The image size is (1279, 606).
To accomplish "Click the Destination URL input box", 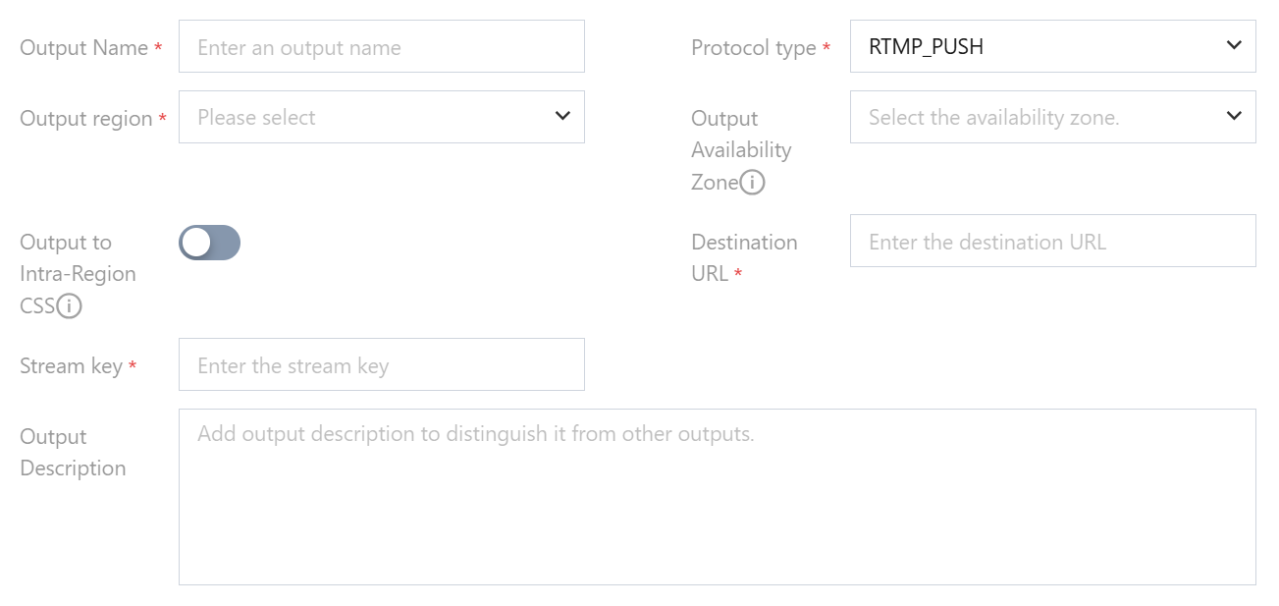I will (x=1052, y=241).
